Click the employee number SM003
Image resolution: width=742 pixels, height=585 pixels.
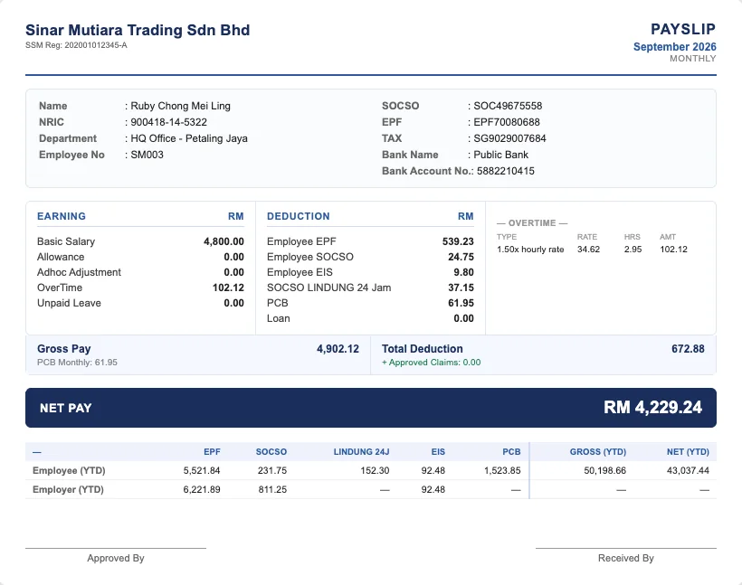point(147,155)
